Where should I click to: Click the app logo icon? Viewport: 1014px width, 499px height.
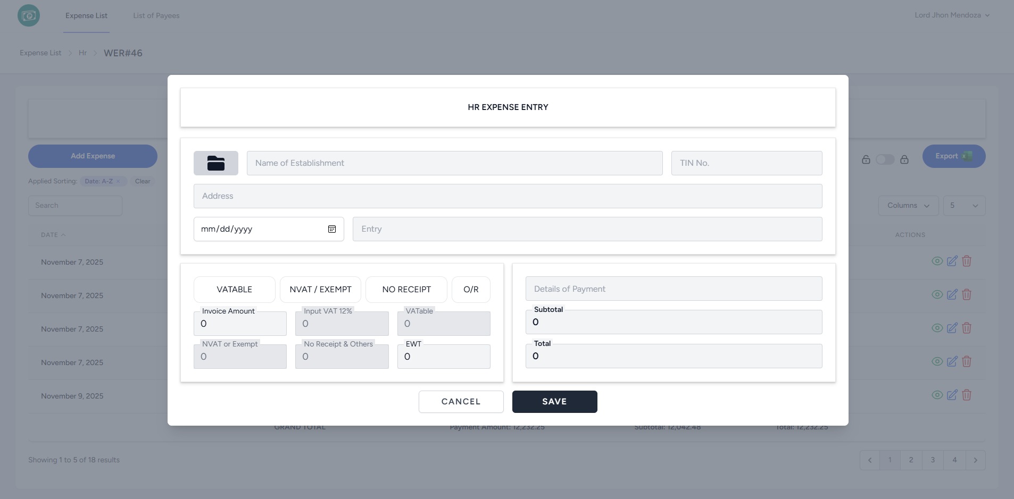coord(29,15)
